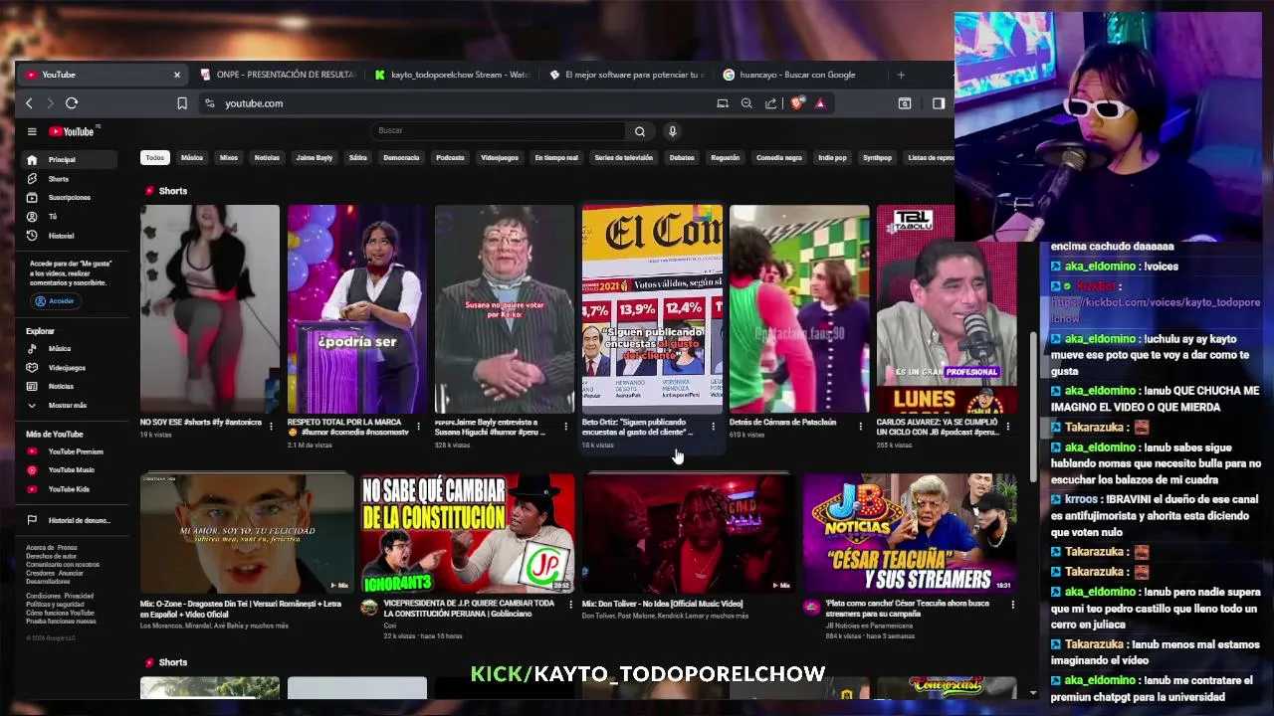1274x716 pixels.
Task: Open JB Noticias César Teacuña thumbnail
Action: coord(910,533)
